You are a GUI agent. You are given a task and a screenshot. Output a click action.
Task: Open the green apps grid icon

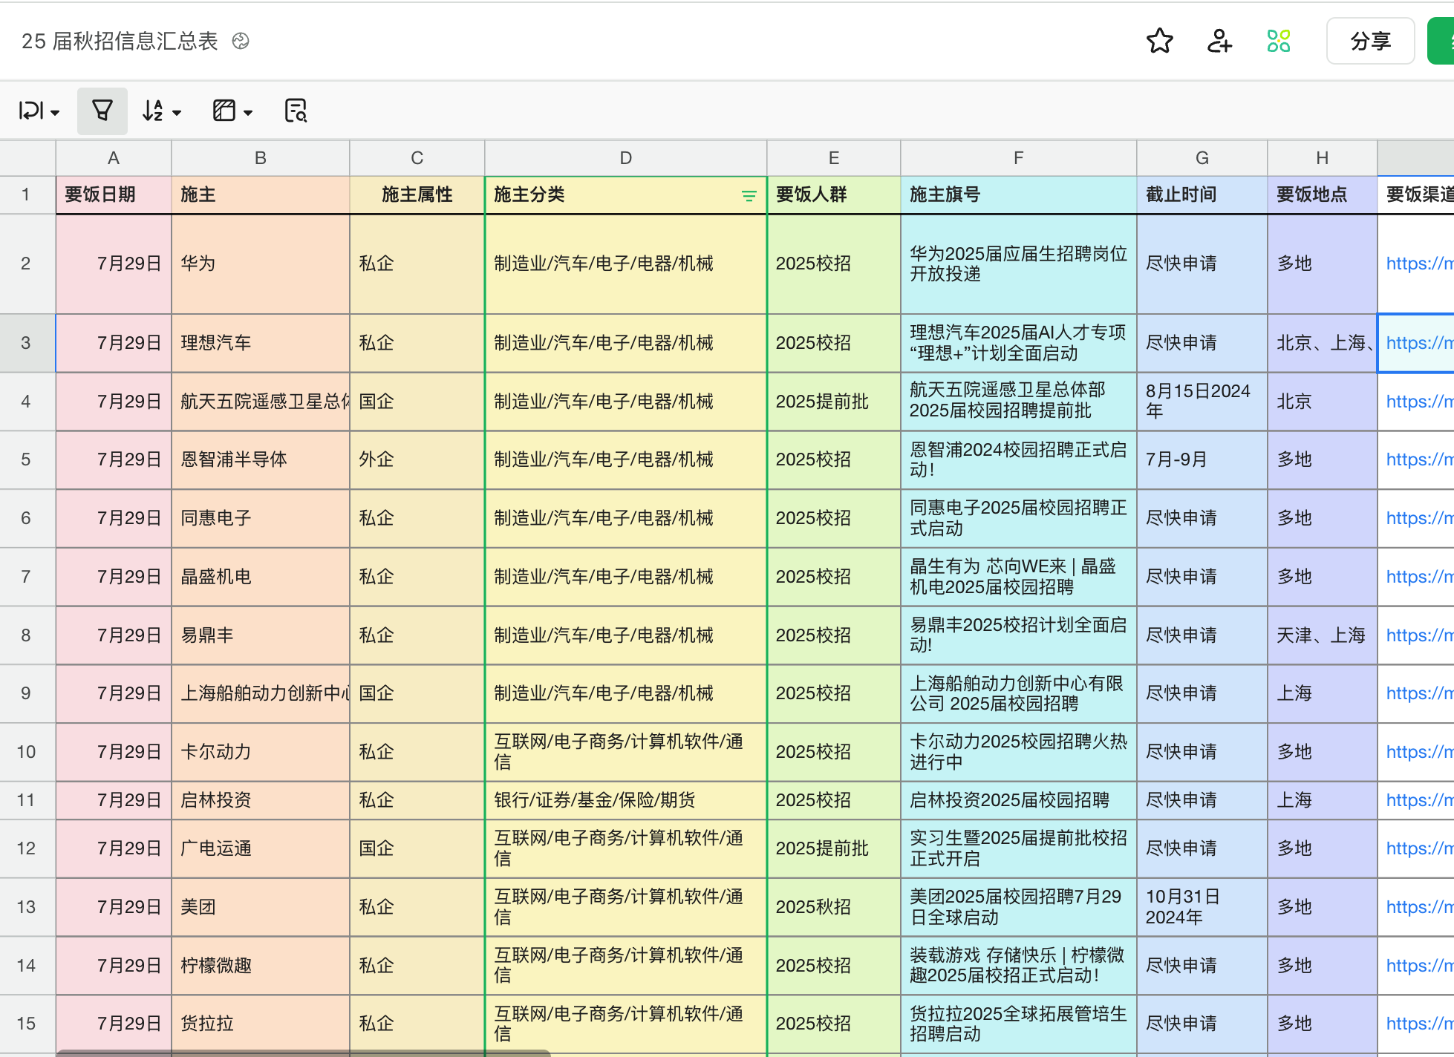coord(1279,41)
